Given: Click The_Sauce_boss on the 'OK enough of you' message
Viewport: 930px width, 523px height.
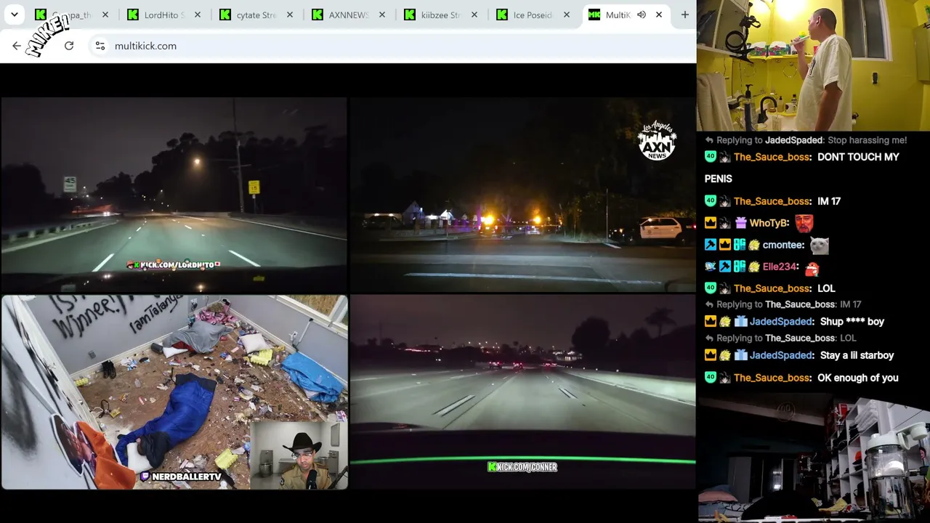Looking at the screenshot, I should (772, 378).
